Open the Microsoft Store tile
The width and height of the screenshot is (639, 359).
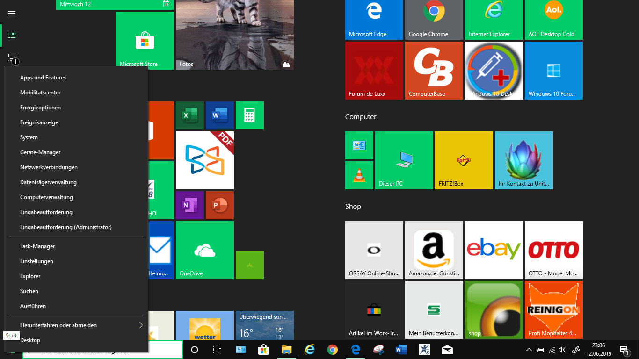click(145, 41)
